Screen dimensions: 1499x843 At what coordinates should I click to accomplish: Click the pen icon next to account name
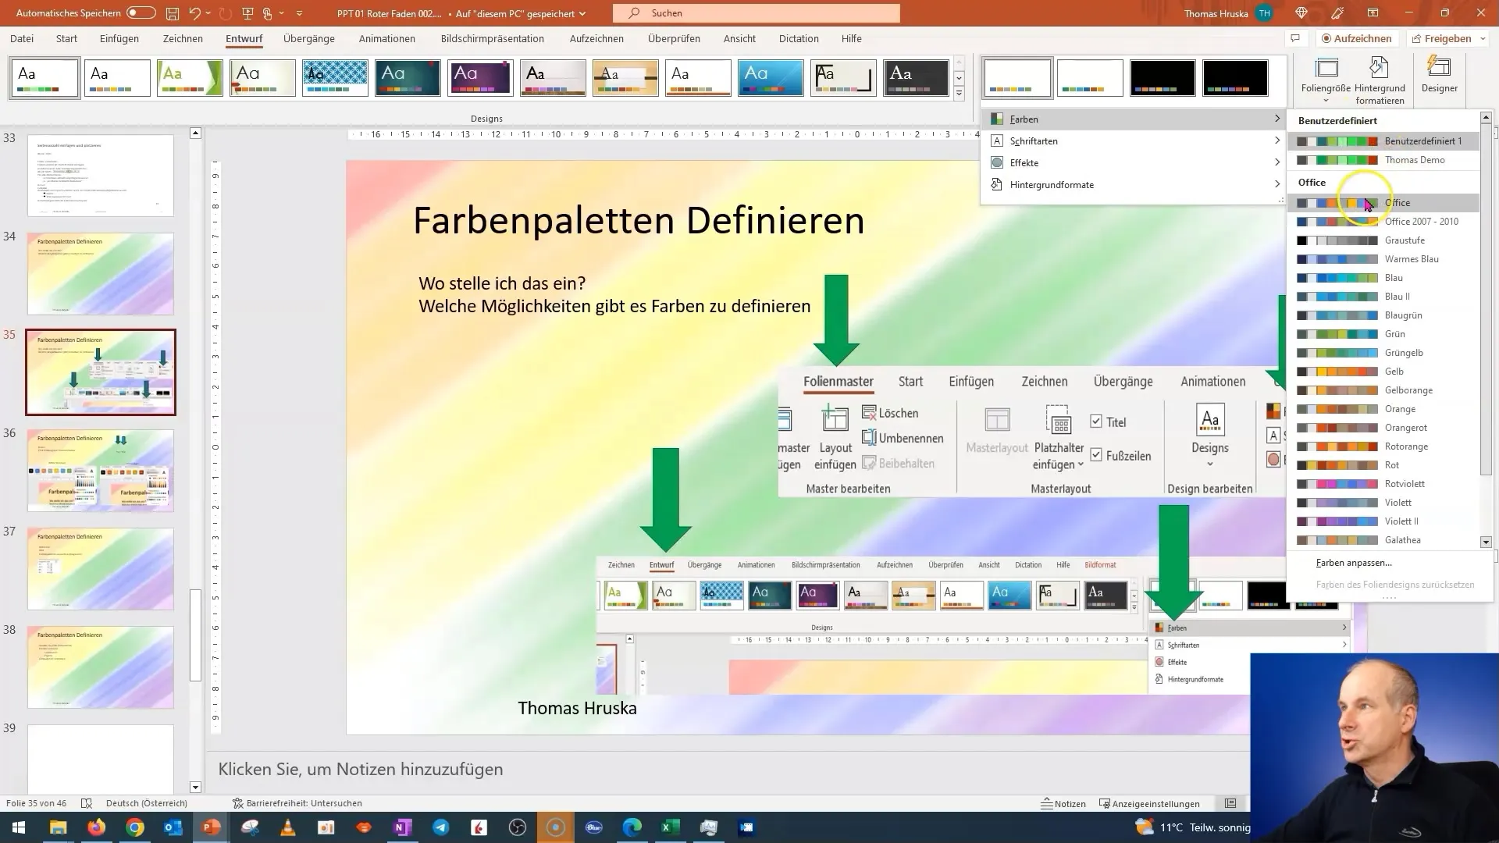pos(1337,13)
